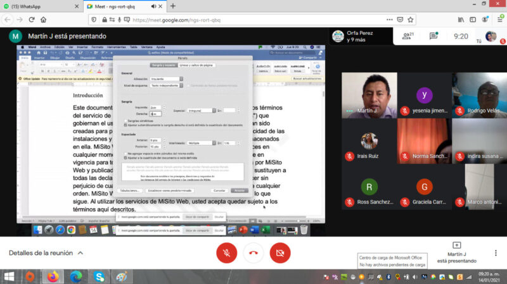
Task: Click Word zoom slider in status bar
Action: click(296, 221)
